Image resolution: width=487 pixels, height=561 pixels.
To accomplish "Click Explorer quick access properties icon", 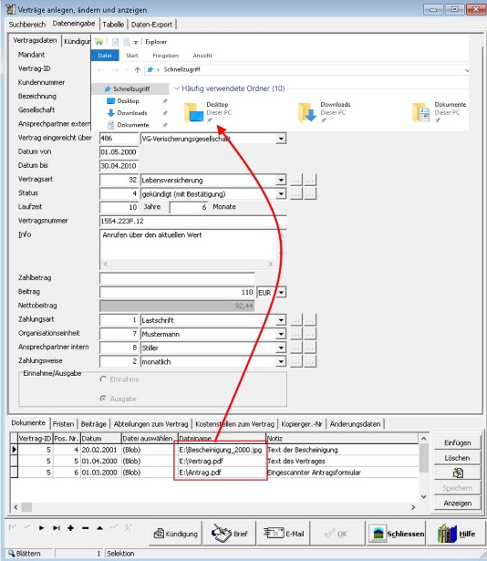I will tap(115, 42).
